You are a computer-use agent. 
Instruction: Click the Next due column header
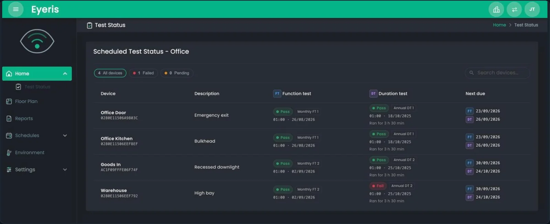click(x=475, y=93)
